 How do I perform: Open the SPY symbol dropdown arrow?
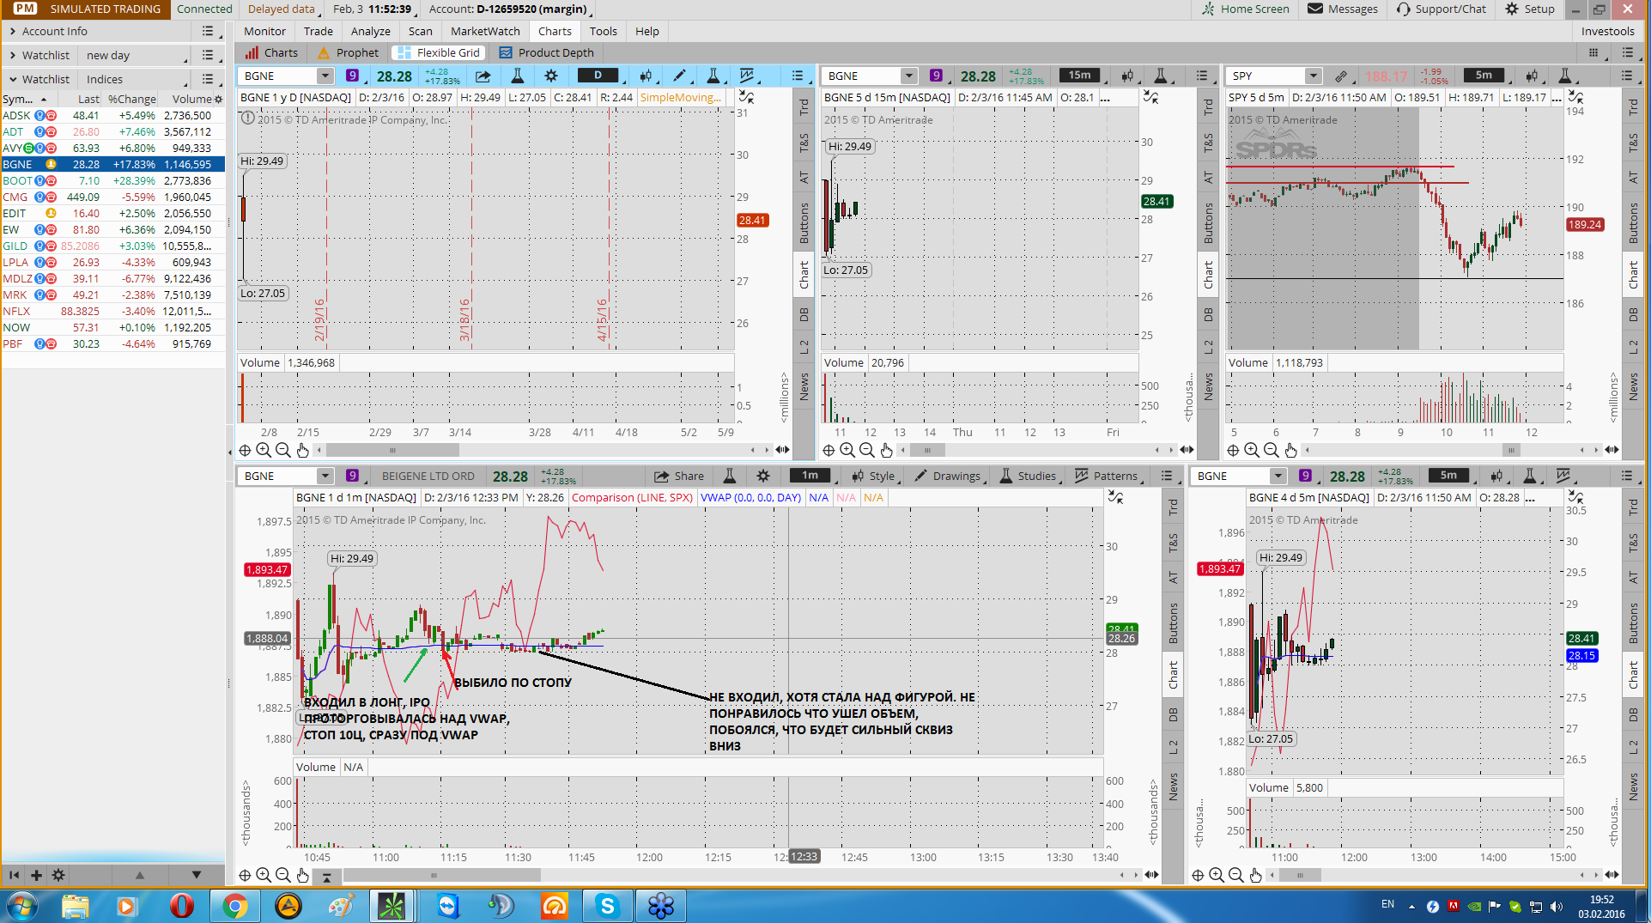tap(1313, 76)
